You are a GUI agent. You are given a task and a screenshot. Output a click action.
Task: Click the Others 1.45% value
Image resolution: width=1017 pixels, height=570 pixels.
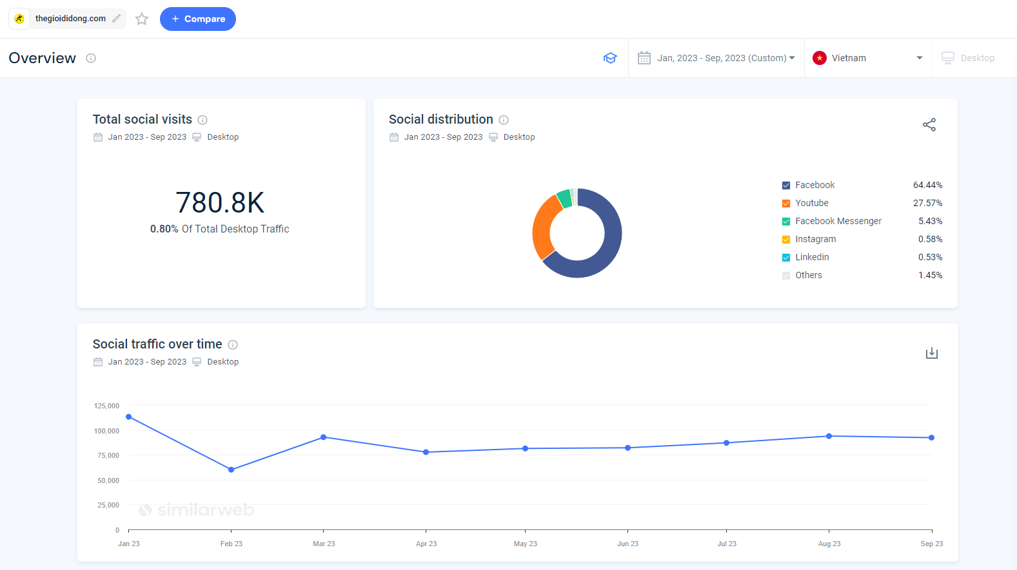pyautogui.click(x=930, y=275)
